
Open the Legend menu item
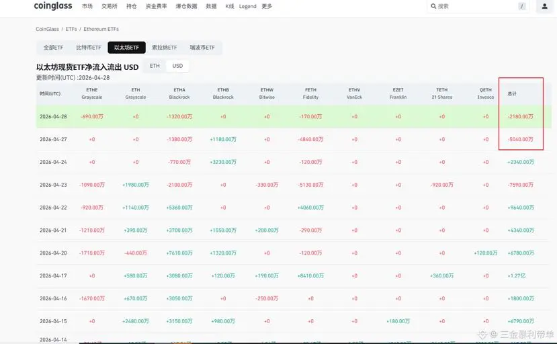click(x=248, y=6)
